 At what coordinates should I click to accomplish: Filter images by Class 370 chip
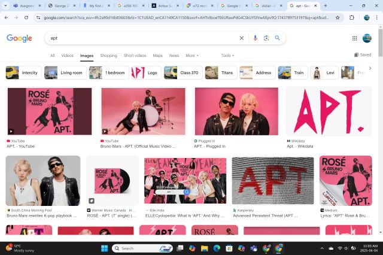(x=183, y=73)
